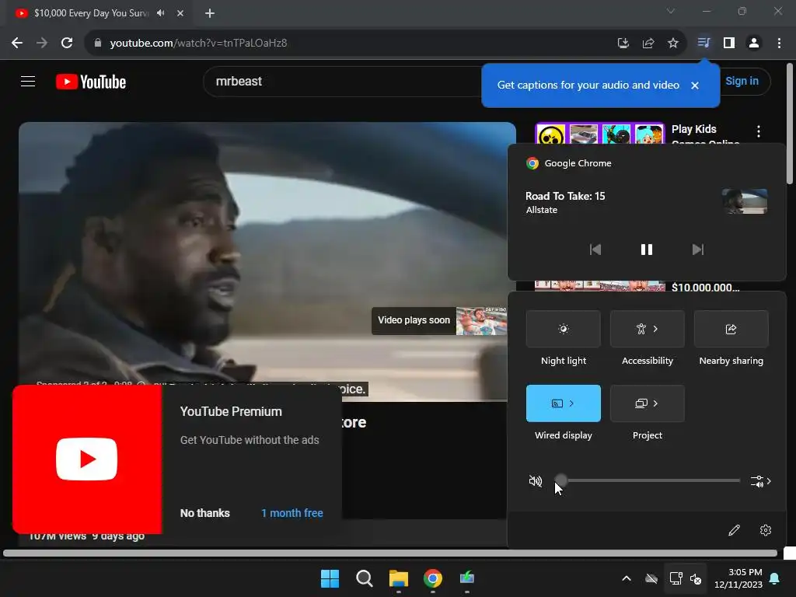Open Project display options
This screenshot has height=597, width=796.
[648, 403]
